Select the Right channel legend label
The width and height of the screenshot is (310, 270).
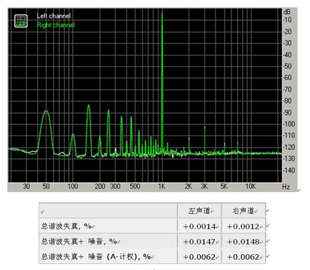point(56,25)
